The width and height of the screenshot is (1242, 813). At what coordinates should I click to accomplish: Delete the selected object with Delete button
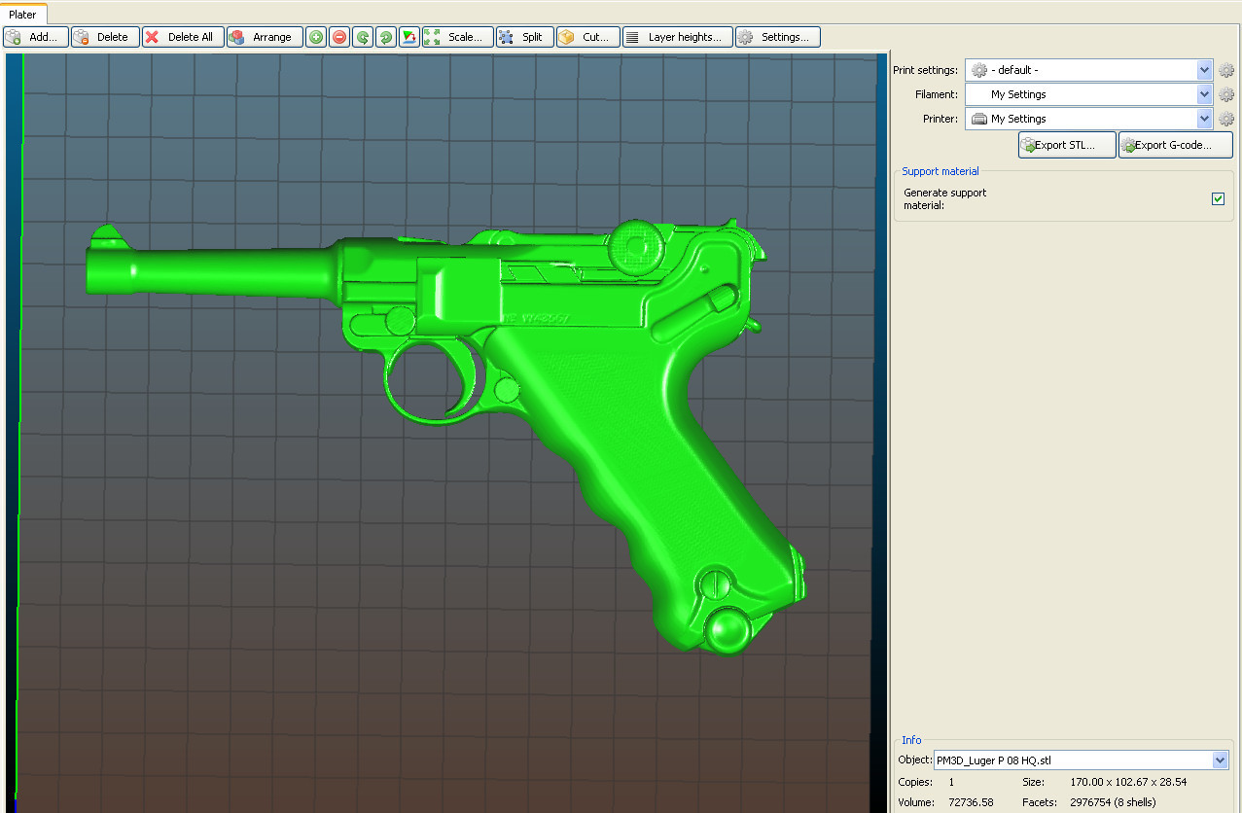[105, 37]
